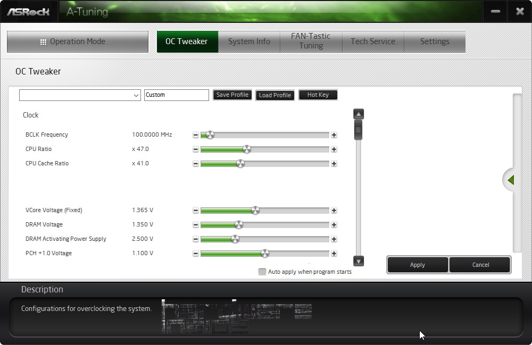Click the CPU Ratio label
Image resolution: width=532 pixels, height=345 pixels.
[39, 149]
